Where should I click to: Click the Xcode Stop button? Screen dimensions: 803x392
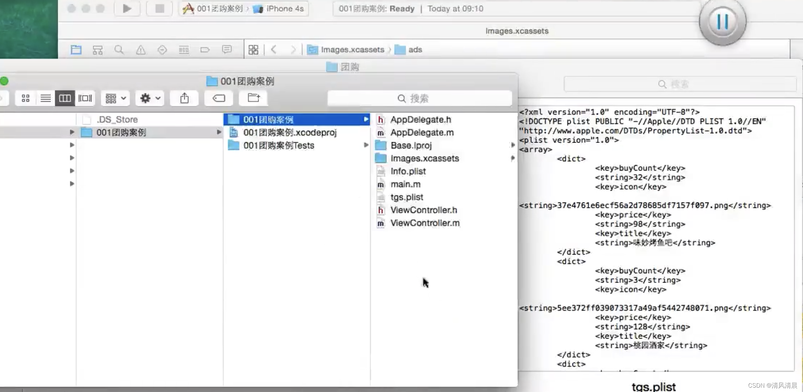point(159,8)
